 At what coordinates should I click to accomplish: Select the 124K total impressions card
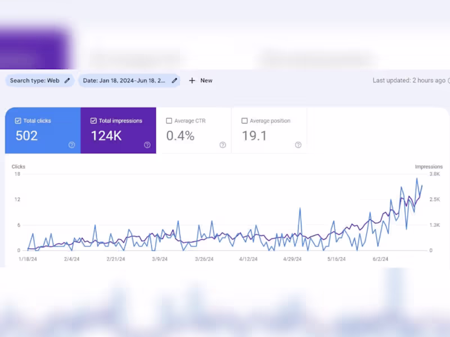pos(118,130)
